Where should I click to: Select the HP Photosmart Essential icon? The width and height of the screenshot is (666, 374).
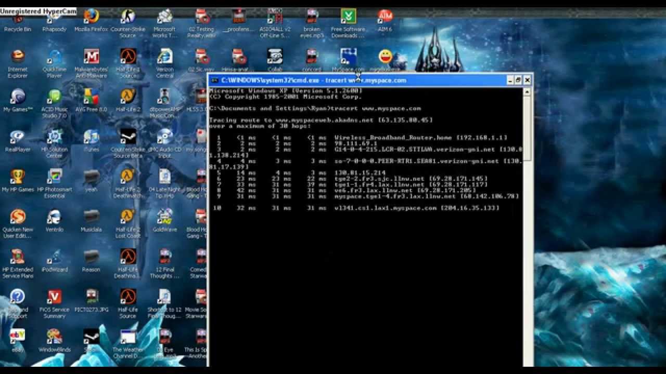click(x=54, y=184)
